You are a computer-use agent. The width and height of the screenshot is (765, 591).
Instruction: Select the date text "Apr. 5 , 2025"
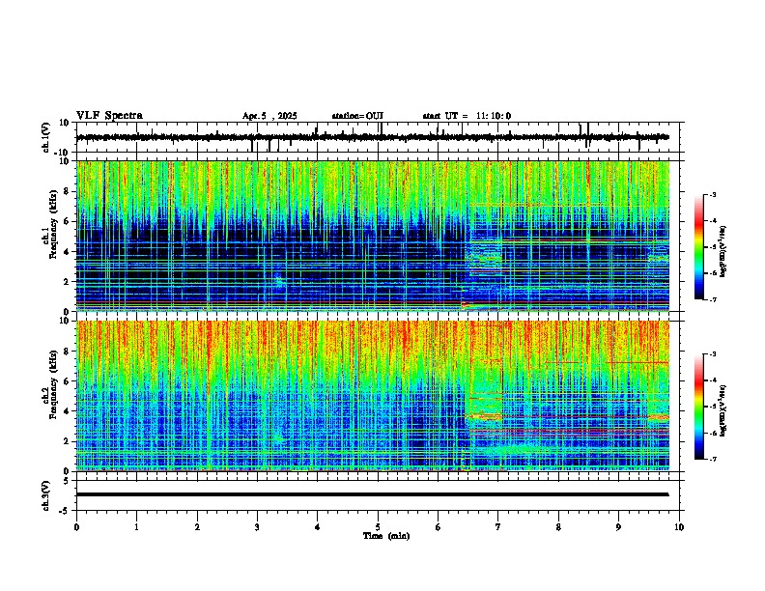coord(269,116)
